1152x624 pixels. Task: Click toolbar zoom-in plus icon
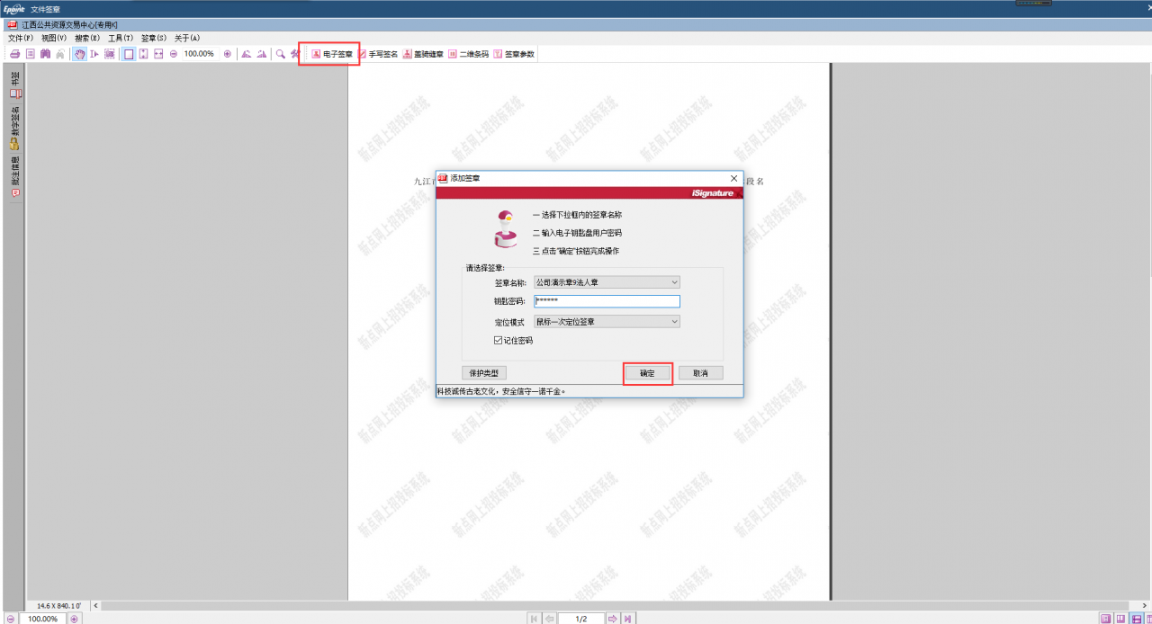coord(227,54)
